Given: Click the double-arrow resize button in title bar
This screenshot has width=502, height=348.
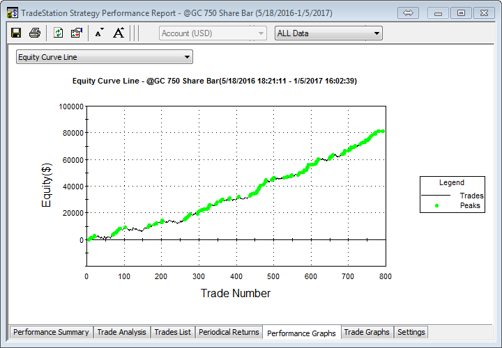Looking at the screenshot, I should (x=409, y=13).
